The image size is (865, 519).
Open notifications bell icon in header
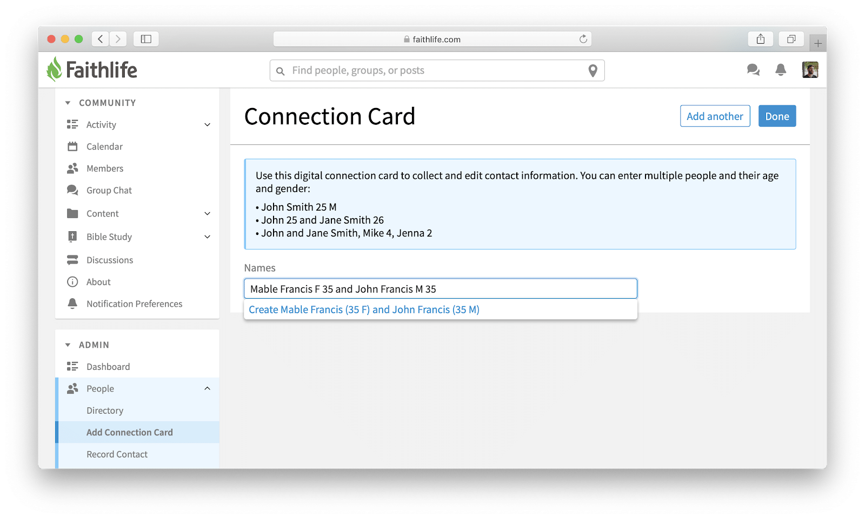(x=781, y=70)
